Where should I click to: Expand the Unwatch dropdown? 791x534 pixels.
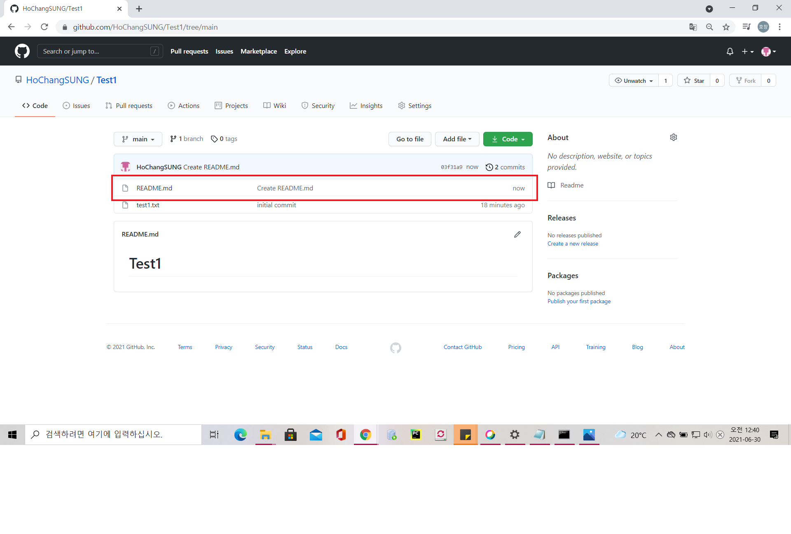pos(634,81)
